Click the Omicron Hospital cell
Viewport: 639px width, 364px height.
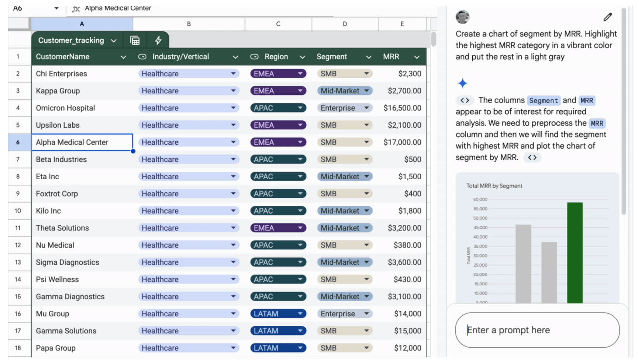(x=82, y=108)
